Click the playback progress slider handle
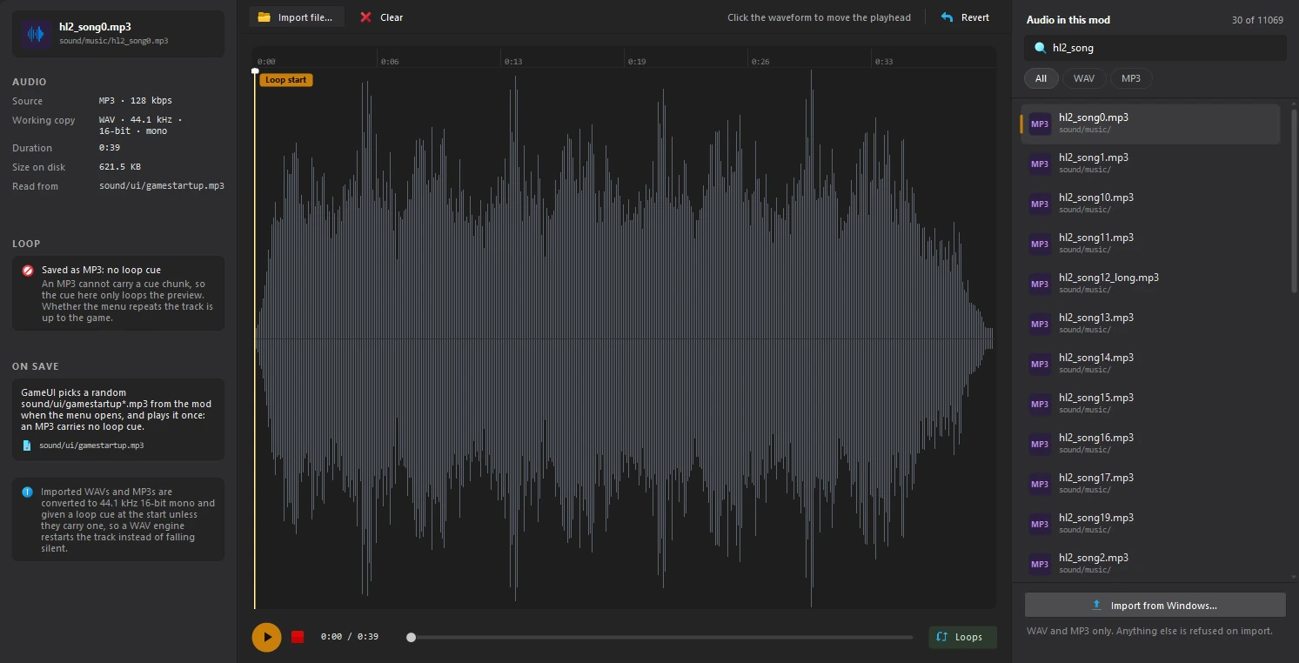1299x663 pixels. pos(411,638)
